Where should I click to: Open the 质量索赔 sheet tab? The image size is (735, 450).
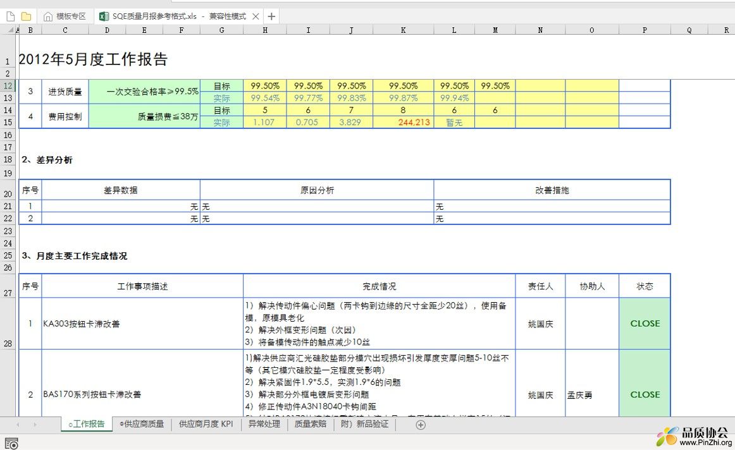(311, 424)
